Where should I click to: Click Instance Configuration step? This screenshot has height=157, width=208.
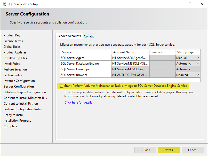coord(19,81)
